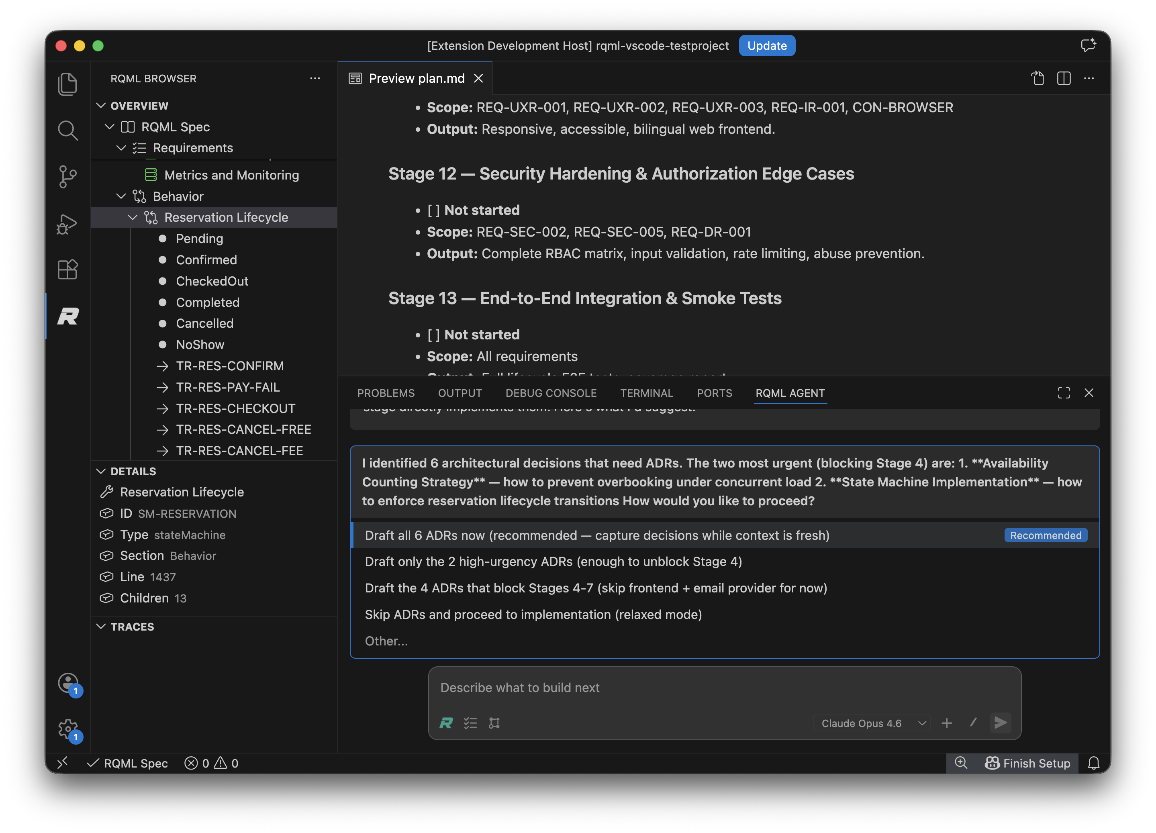Choose 'Skip ADRs and proceed to implementation'
Screen dimensions: 1156x833
pyautogui.click(x=533, y=614)
